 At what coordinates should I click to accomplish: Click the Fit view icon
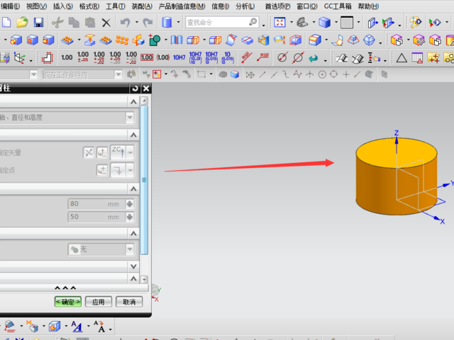[279, 23]
